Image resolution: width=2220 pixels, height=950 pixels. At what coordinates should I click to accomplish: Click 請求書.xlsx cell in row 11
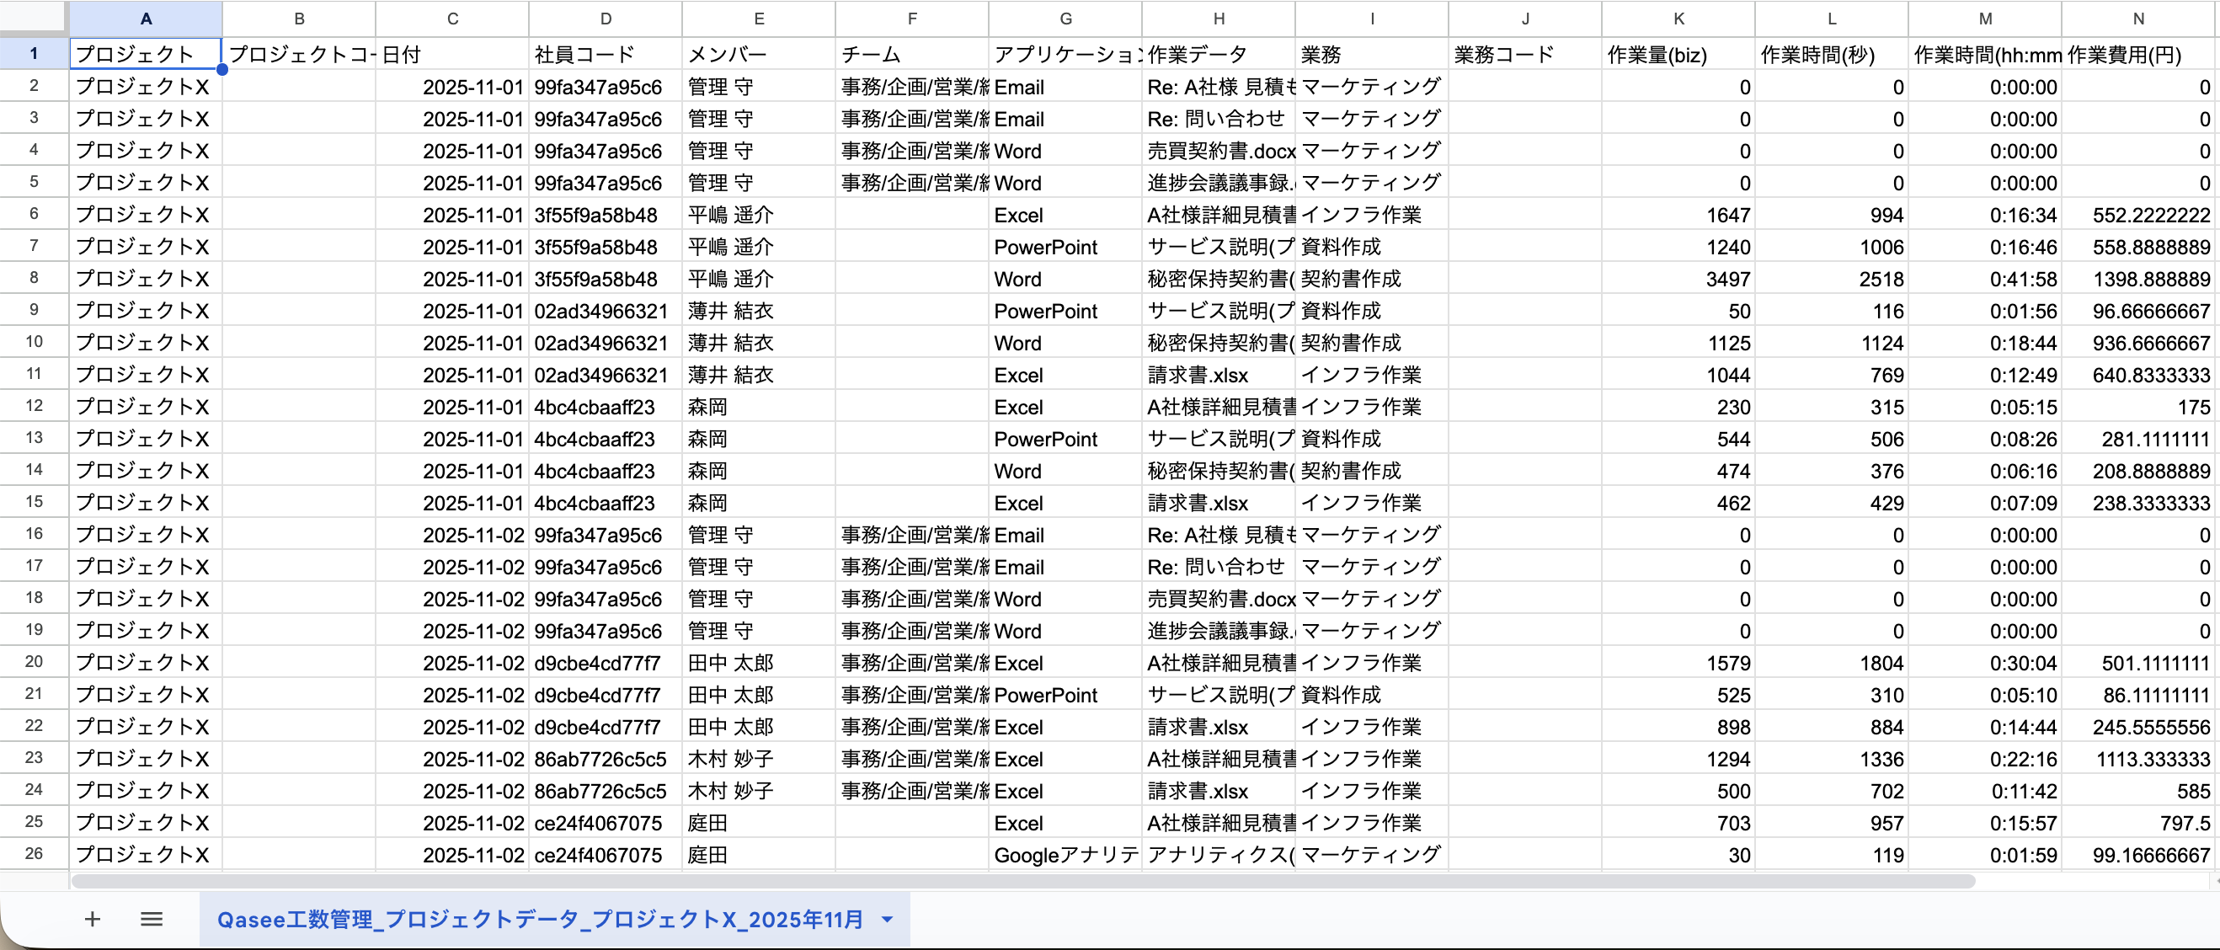[x=1219, y=375]
